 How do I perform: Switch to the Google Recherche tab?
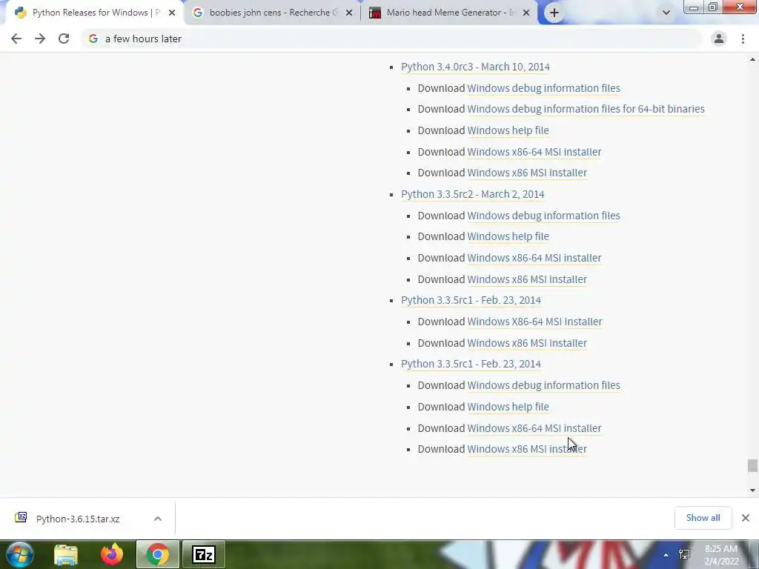click(273, 13)
